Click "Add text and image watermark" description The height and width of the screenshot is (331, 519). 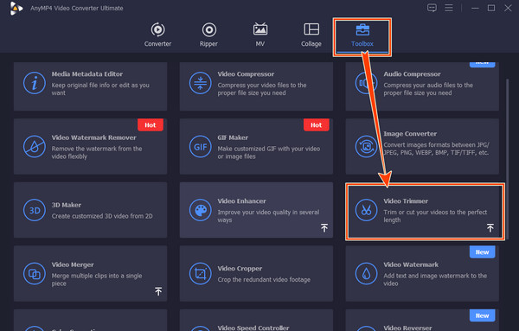[435, 279]
